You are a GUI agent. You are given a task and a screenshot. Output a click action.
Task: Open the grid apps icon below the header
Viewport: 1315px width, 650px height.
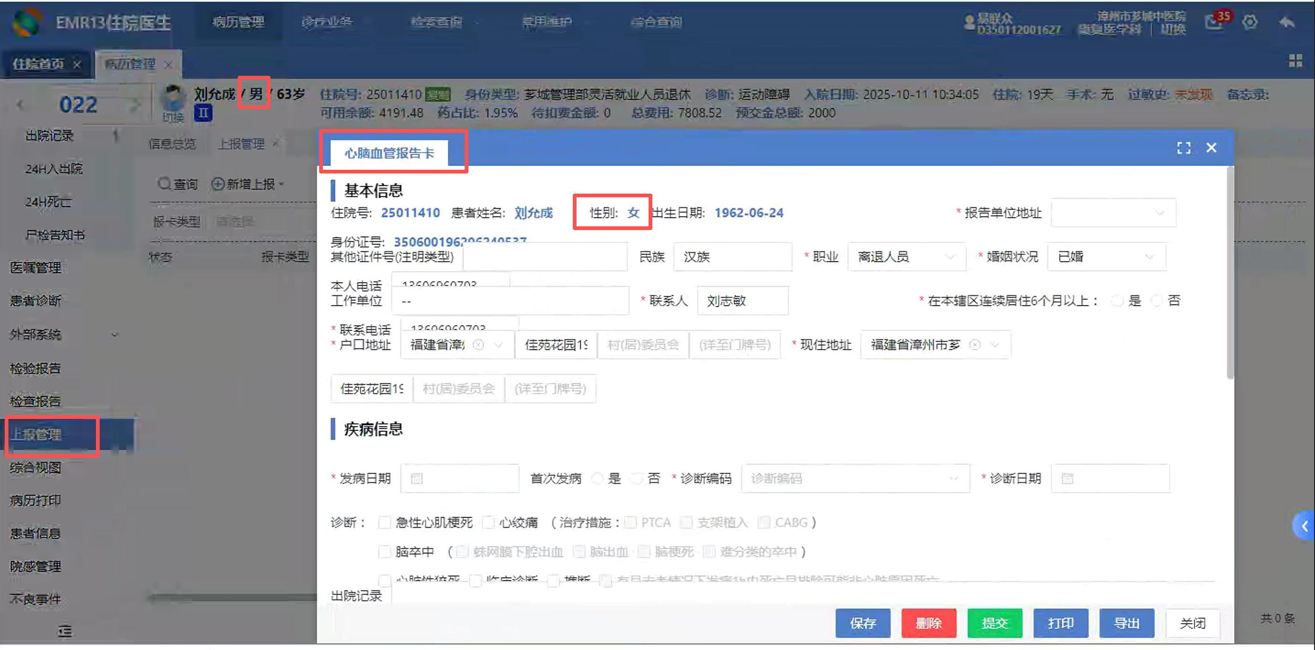(x=1295, y=61)
